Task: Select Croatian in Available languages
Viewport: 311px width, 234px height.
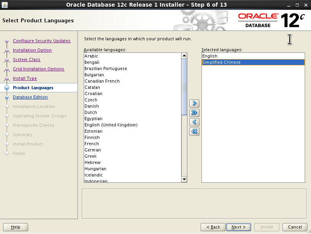Action: (133, 94)
